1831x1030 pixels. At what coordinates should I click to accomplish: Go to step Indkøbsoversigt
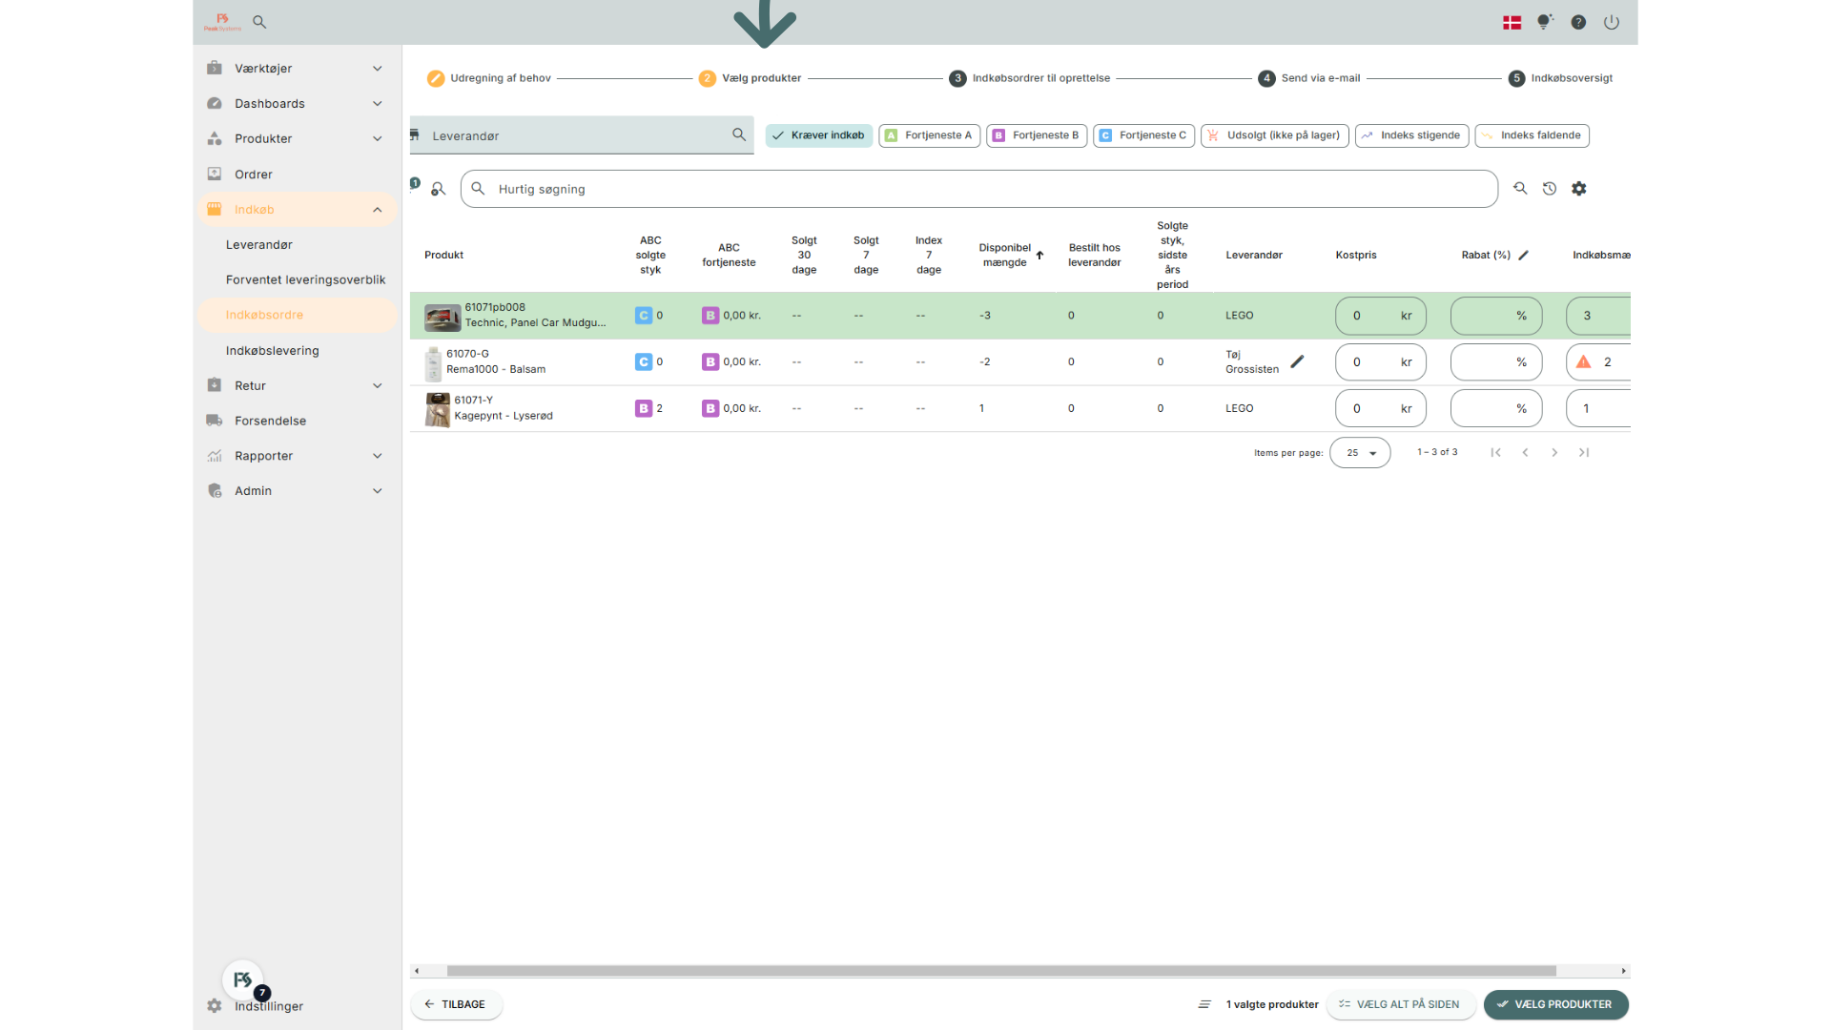coord(1561,78)
